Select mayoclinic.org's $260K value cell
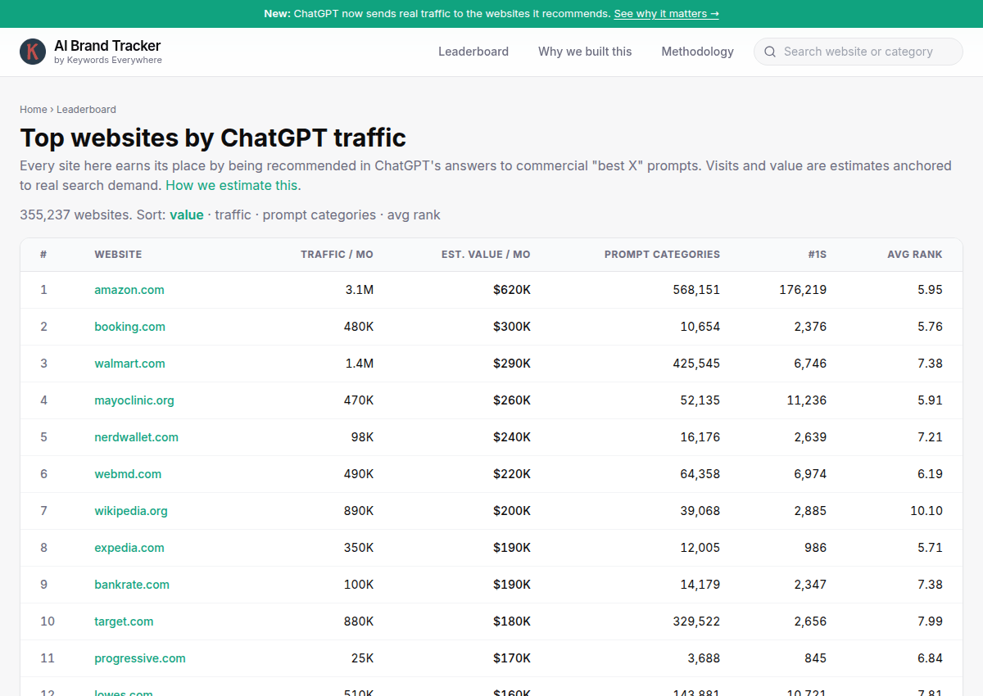983x696 pixels. pos(512,400)
